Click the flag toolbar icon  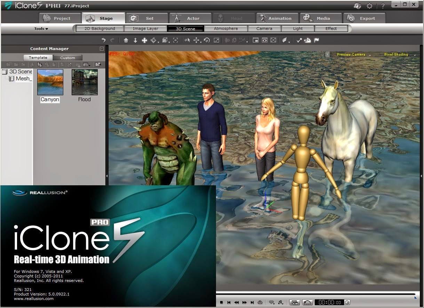(x=317, y=40)
